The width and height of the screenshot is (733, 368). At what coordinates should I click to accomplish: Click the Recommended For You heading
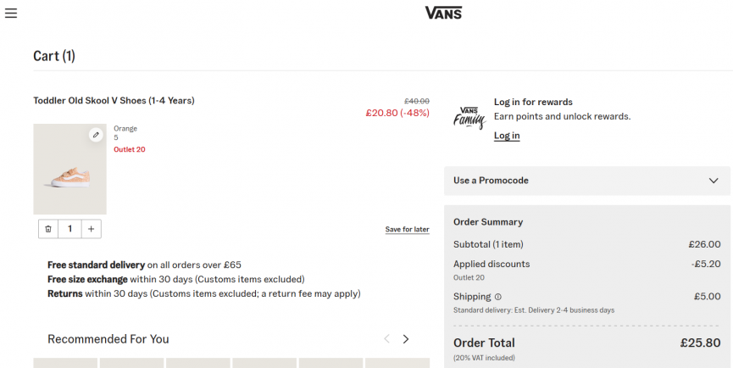[108, 339]
